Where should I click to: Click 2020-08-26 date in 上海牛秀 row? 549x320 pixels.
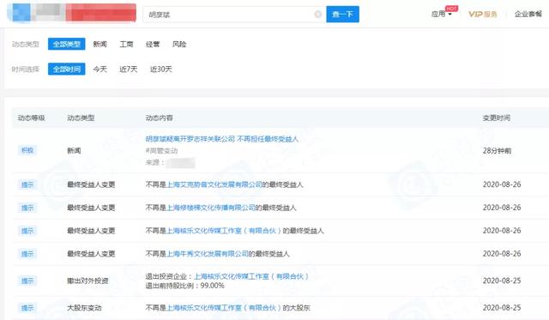[x=502, y=254]
